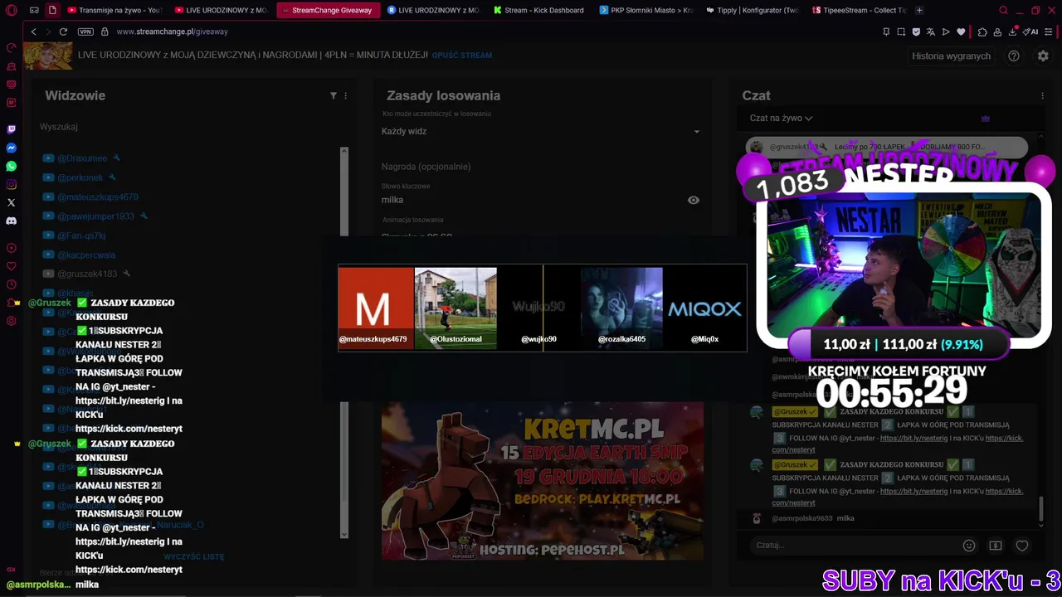The width and height of the screenshot is (1062, 597).
Task: Open Messenger in the browser sidebar
Action: [x=11, y=148]
